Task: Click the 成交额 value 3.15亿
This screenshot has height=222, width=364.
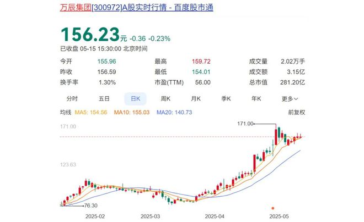Action: 296,72
